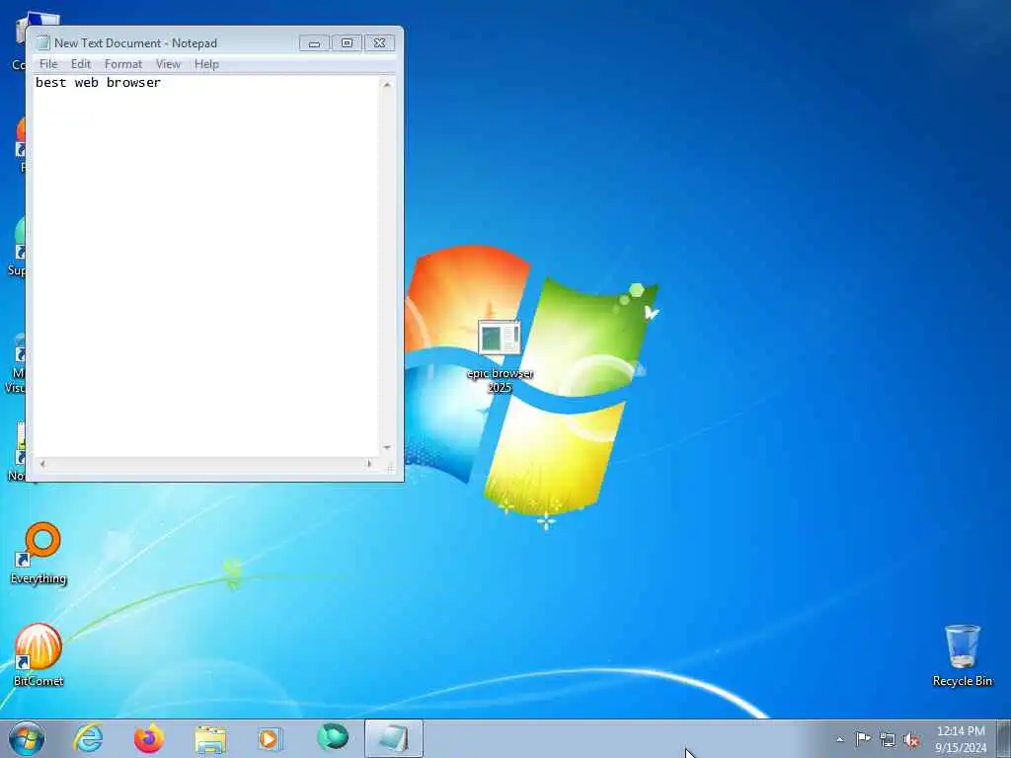1011x758 pixels.
Task: Minimize the Notepad window
Action: click(x=314, y=43)
